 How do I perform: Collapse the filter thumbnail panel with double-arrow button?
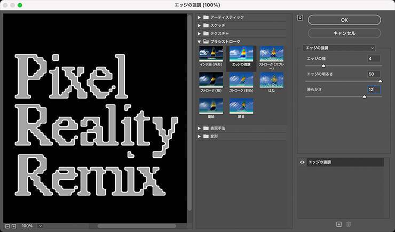(x=300, y=18)
